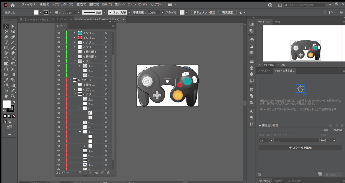
Task: Choose the Eyedropper tool
Action: click(6, 80)
